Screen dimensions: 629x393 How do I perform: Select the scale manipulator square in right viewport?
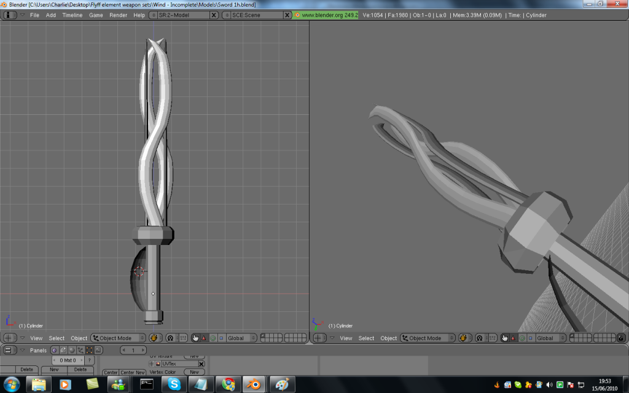coord(530,338)
